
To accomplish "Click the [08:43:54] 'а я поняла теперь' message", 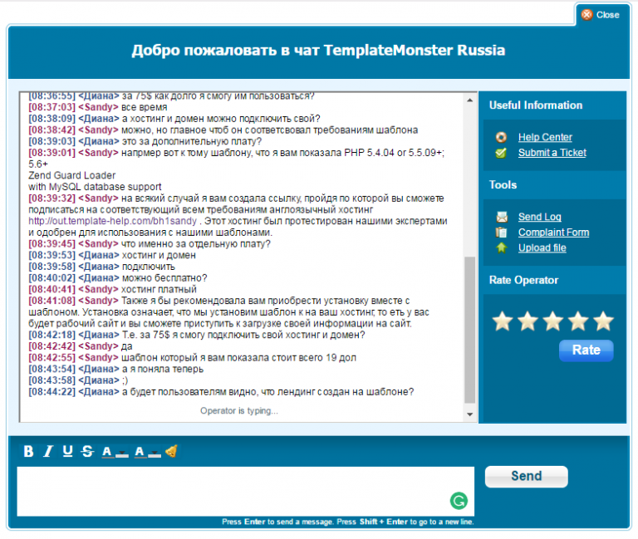I will 116,369.
